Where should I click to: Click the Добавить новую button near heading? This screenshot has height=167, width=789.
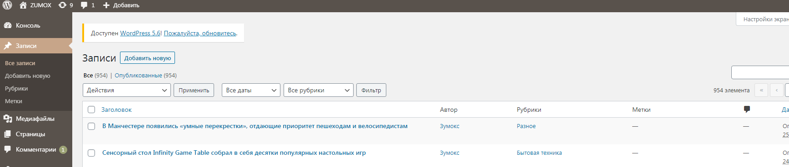[x=147, y=58]
